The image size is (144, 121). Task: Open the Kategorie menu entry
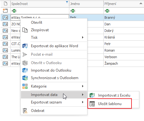[x=54, y=86]
